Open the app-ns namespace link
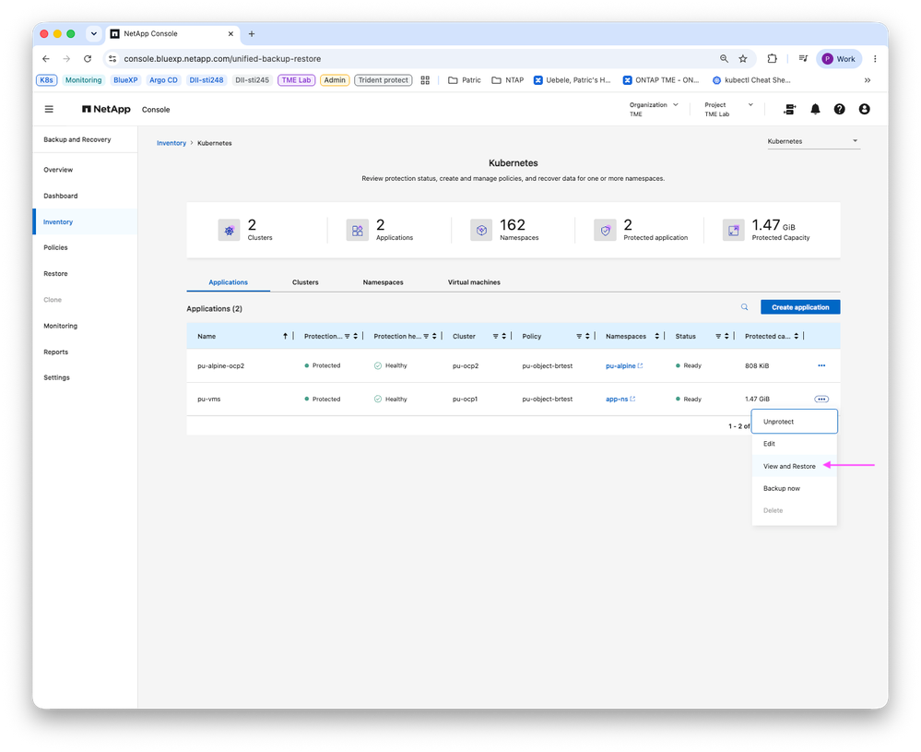 click(x=617, y=400)
